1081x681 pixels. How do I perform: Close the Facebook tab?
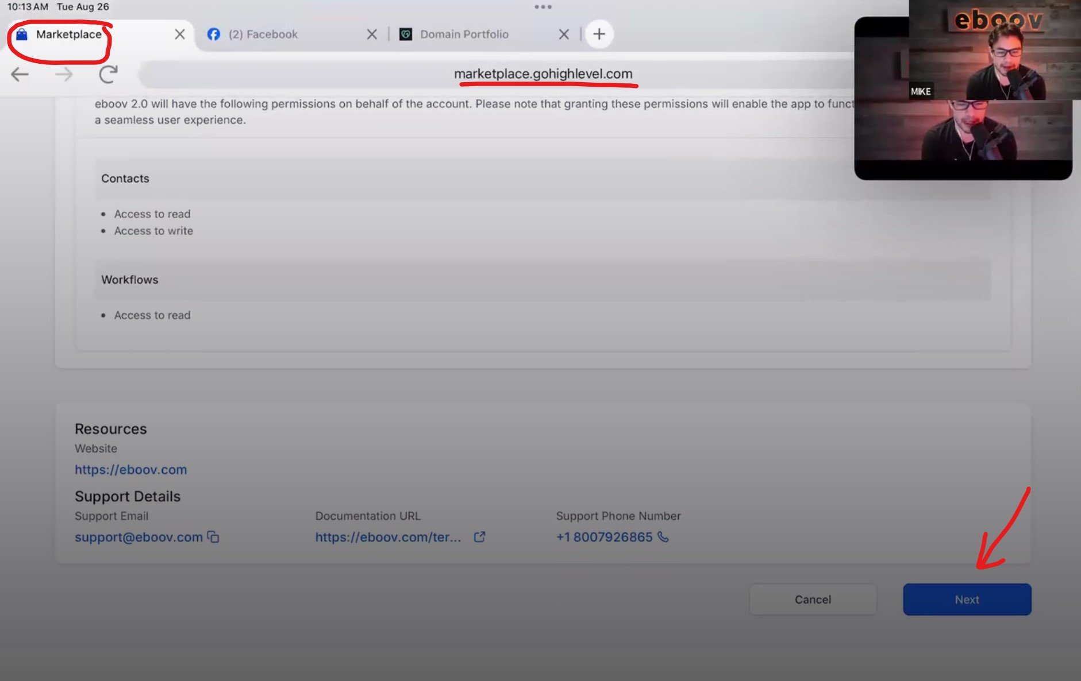(372, 34)
